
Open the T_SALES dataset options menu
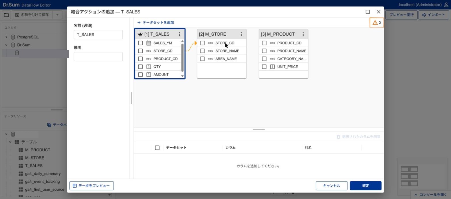179,34
